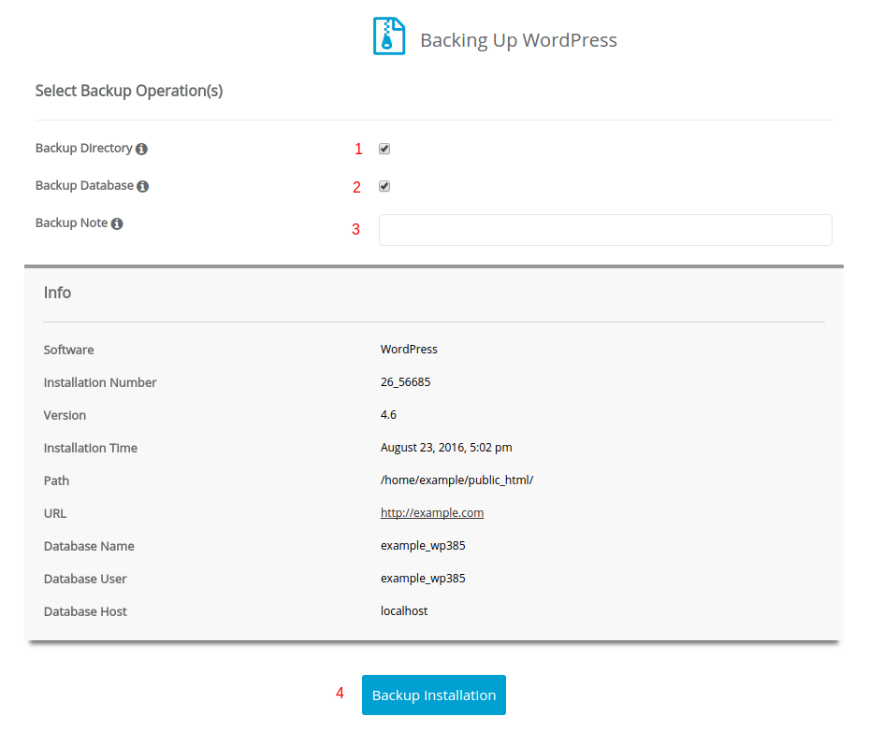Start backup with Backup Installation button
The width and height of the screenshot is (869, 731).
[x=434, y=695]
